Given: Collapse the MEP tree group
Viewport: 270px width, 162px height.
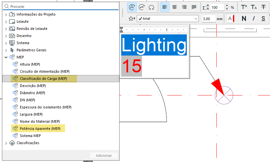Looking at the screenshot, I should [x=6, y=57].
